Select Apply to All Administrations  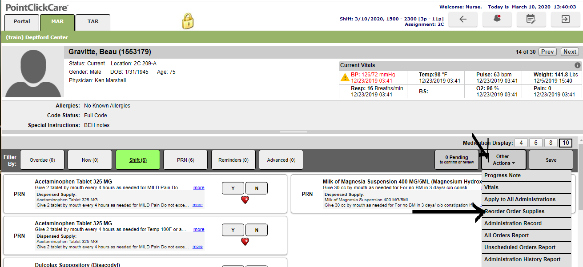click(x=526, y=199)
